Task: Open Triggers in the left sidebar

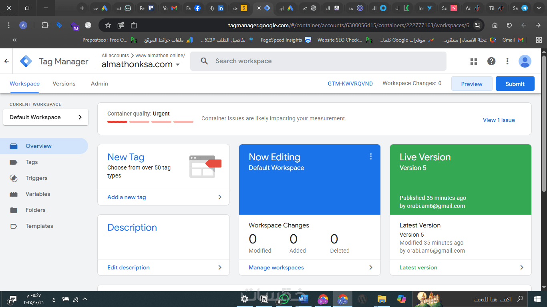Action: [36, 178]
